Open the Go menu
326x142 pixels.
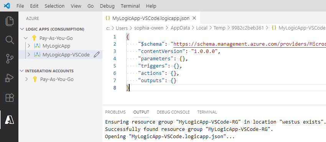pyautogui.click(x=91, y=6)
